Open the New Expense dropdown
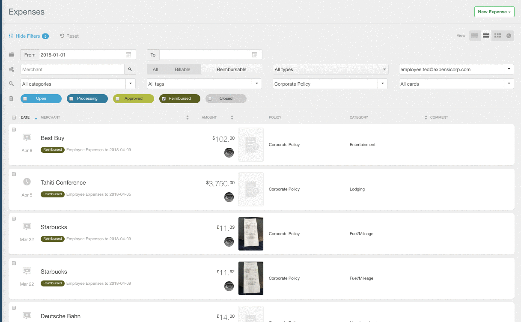Screen dimensions: 521x322 click(x=494, y=12)
